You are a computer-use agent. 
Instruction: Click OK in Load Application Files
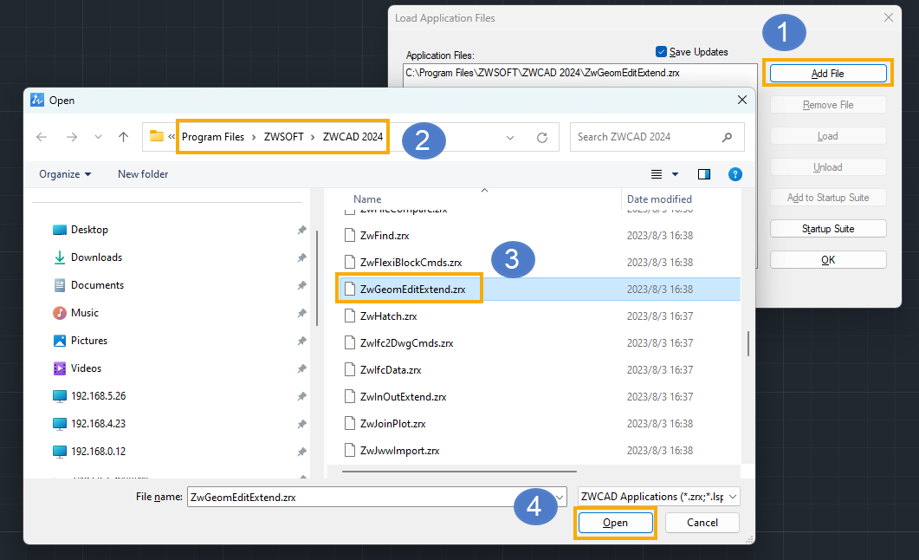[827, 260]
